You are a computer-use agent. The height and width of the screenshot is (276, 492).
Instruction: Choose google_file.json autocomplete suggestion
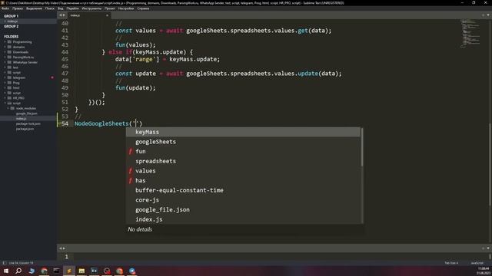coord(244,209)
